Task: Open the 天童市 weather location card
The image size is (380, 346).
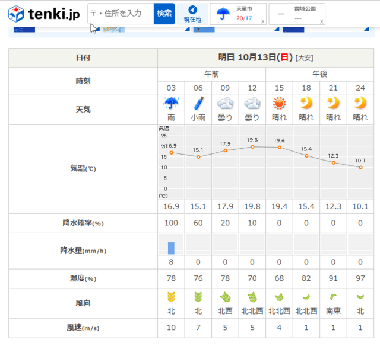Action: click(x=238, y=14)
